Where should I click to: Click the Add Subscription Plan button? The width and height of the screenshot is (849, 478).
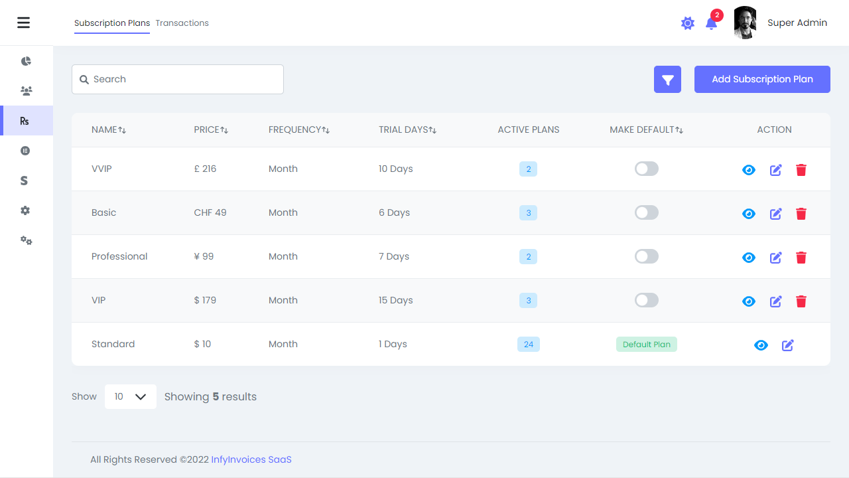coord(762,79)
